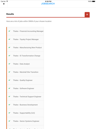Click the battery indicator in status bar
The image size is (96, 129).
(x=94, y=1)
